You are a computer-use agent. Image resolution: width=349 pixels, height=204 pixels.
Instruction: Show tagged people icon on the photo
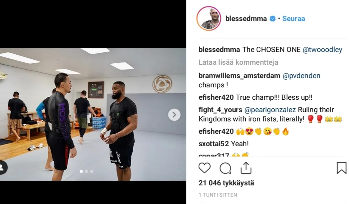point(2,168)
